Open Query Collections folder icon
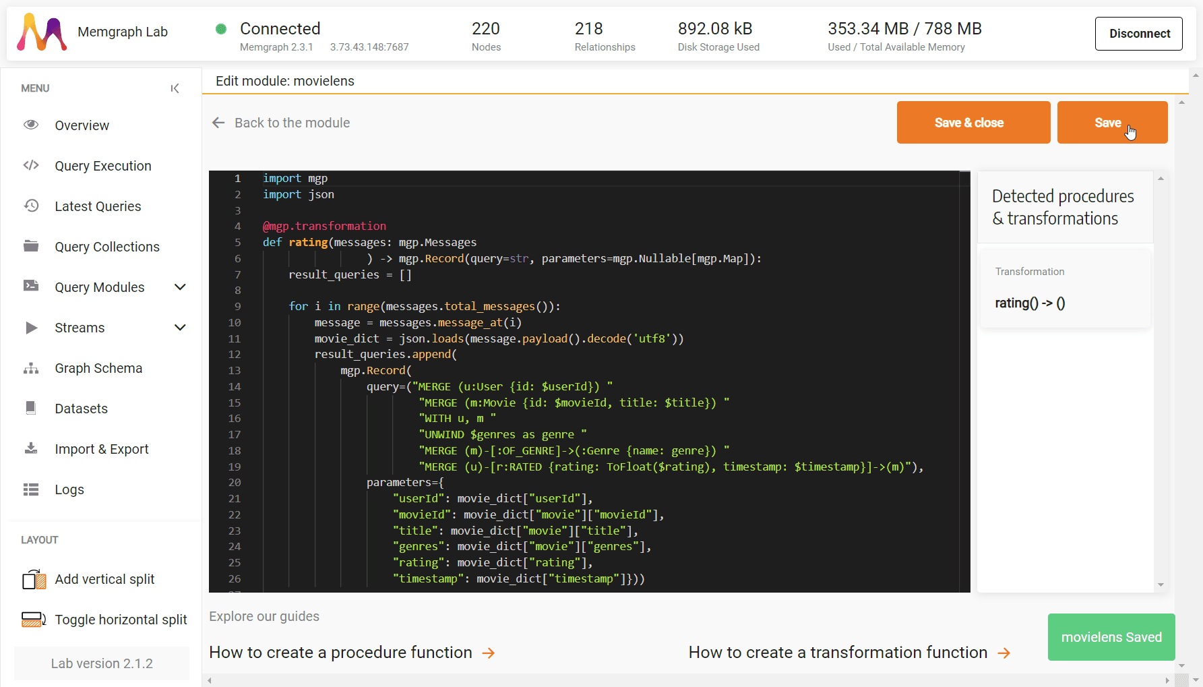The height and width of the screenshot is (687, 1203). (x=31, y=246)
